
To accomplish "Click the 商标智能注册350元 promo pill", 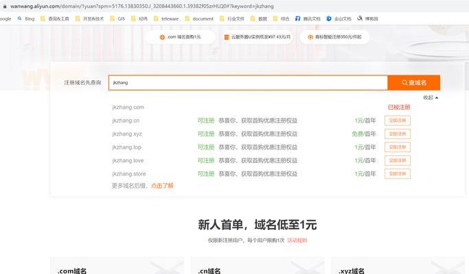I will click(334, 37).
